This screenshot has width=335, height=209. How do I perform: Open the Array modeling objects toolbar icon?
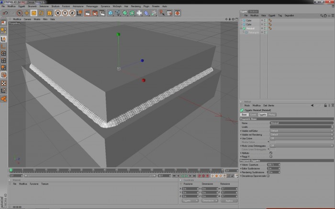tap(132, 13)
